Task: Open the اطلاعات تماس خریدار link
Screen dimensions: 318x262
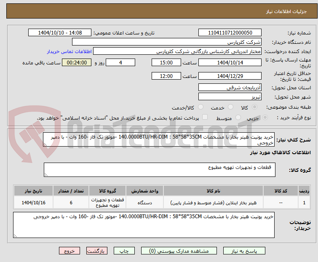Action: [x=69, y=51]
